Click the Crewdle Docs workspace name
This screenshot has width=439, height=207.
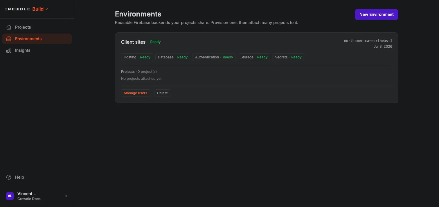tap(29, 199)
